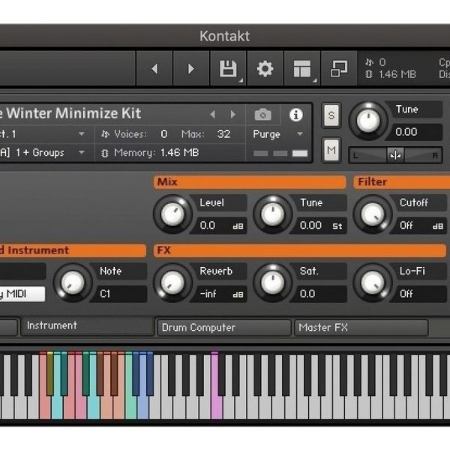Screen dimensions: 450x450
Task: Click the Lo-Fi knob
Action: coord(373,283)
